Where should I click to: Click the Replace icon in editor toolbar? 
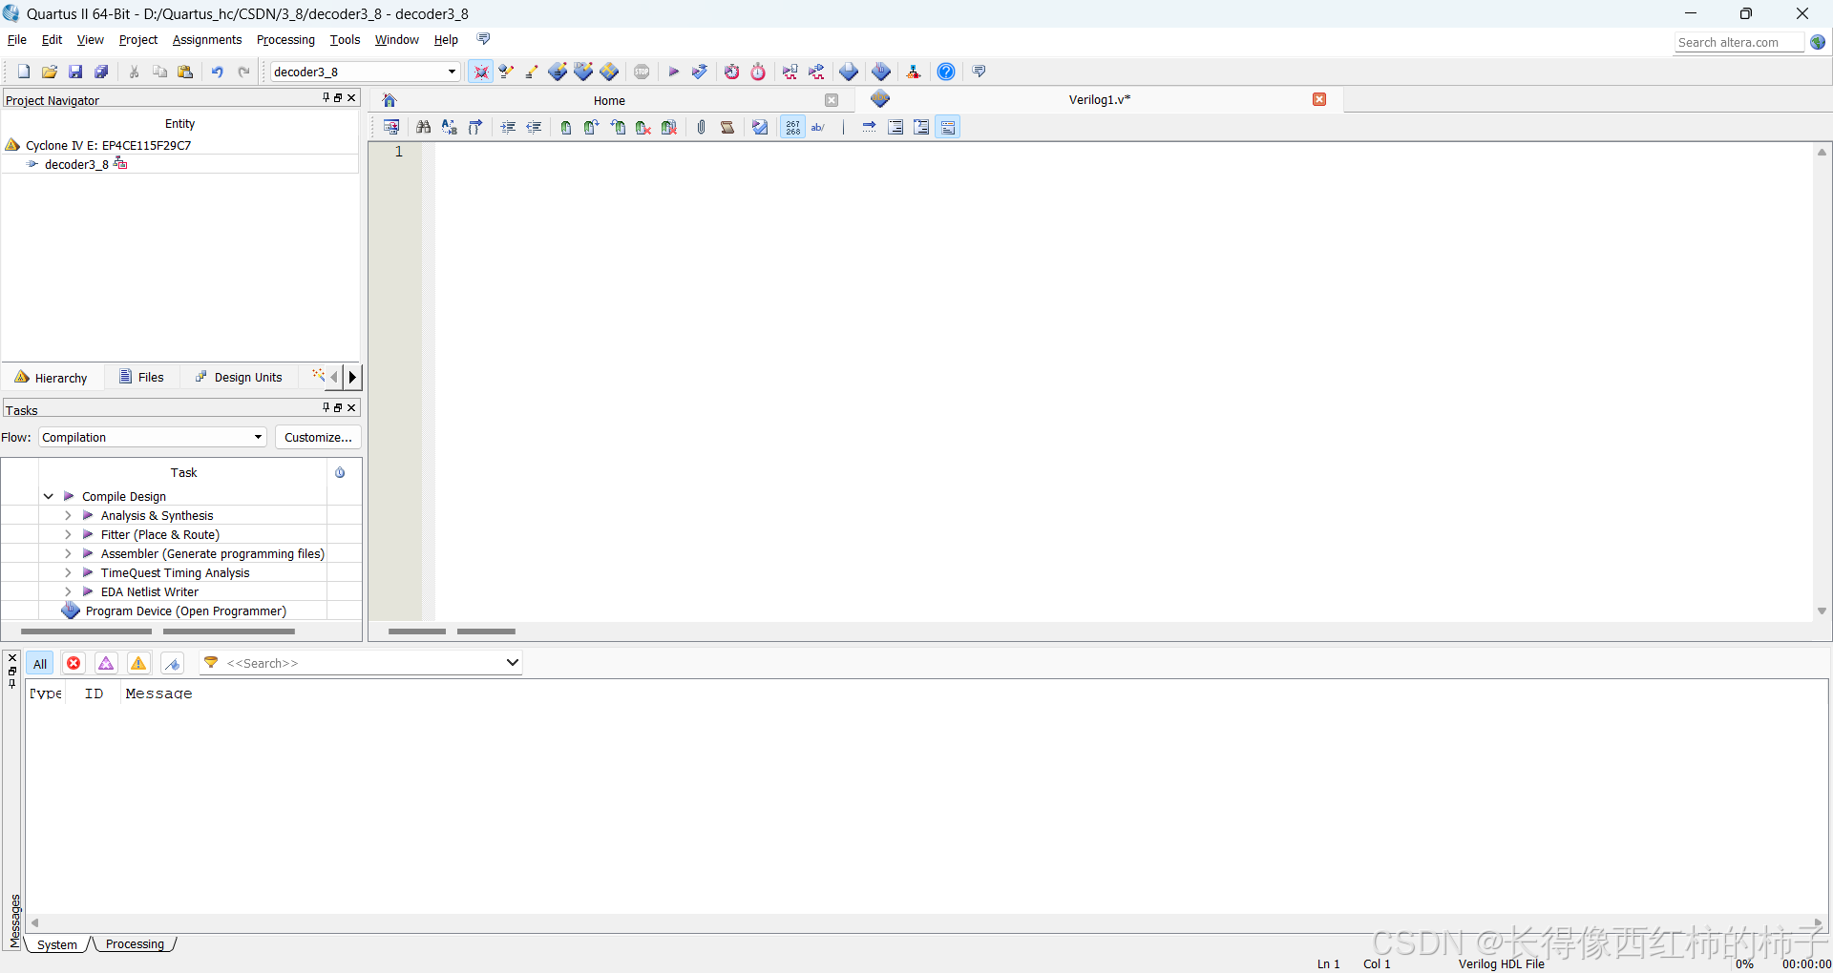coord(450,127)
